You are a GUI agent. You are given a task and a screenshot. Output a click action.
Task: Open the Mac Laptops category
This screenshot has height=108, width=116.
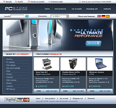tap(11, 65)
